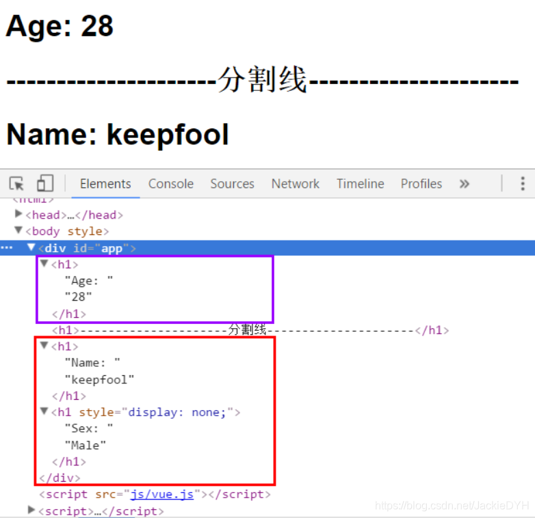Toggle the device toolbar icon
This screenshot has width=535, height=518.
pyautogui.click(x=45, y=183)
